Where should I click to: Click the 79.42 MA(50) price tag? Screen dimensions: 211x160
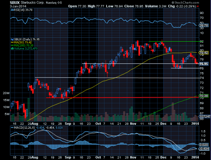(x=204, y=53)
